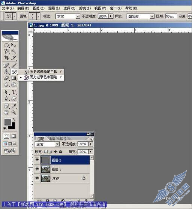The image size is (192, 209).
Task: Toggle lock image pixels brush icon
Action: [51, 152]
